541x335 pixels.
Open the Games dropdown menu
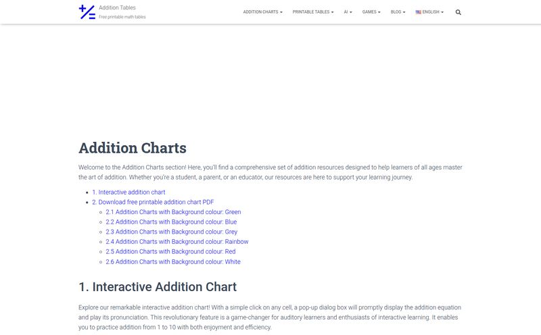[371, 12]
